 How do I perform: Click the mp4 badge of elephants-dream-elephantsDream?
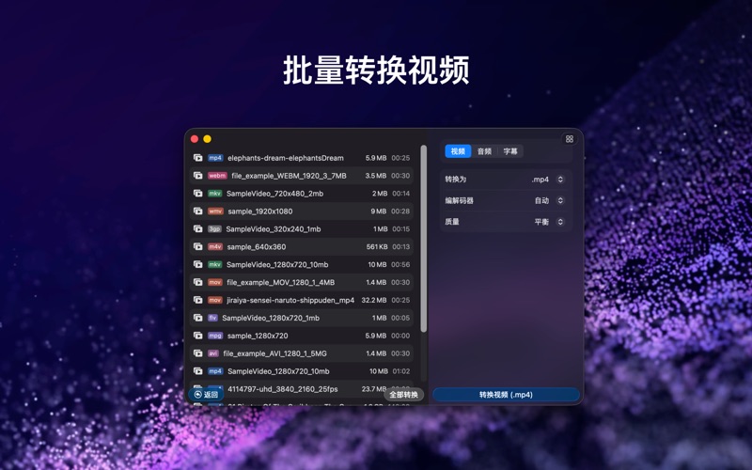[215, 158]
